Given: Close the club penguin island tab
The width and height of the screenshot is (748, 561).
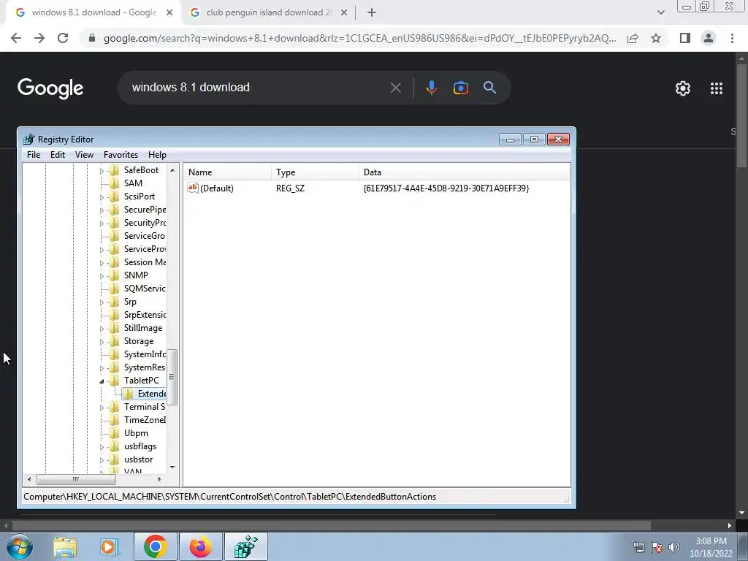Looking at the screenshot, I should click(344, 13).
